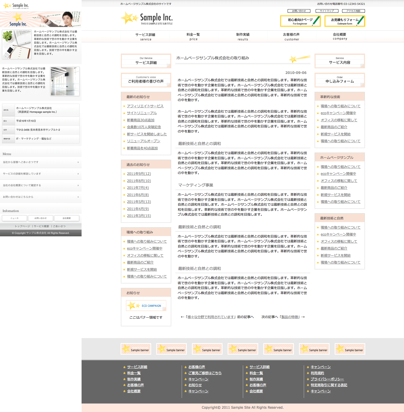Select 制作実績 results in the navigation bar
404x412 pixels.
[x=243, y=36]
